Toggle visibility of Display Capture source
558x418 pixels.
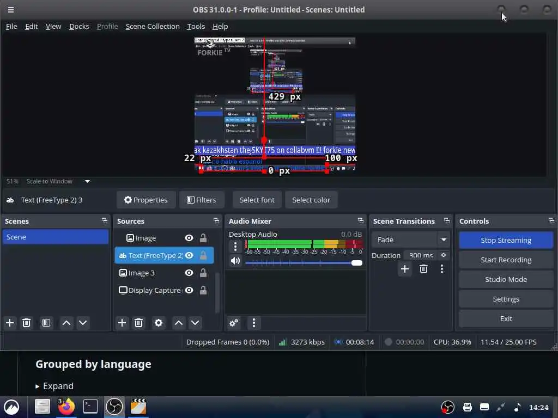tap(189, 290)
